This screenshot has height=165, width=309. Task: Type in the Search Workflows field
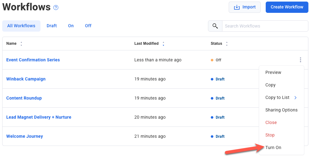pyautogui.click(x=264, y=26)
